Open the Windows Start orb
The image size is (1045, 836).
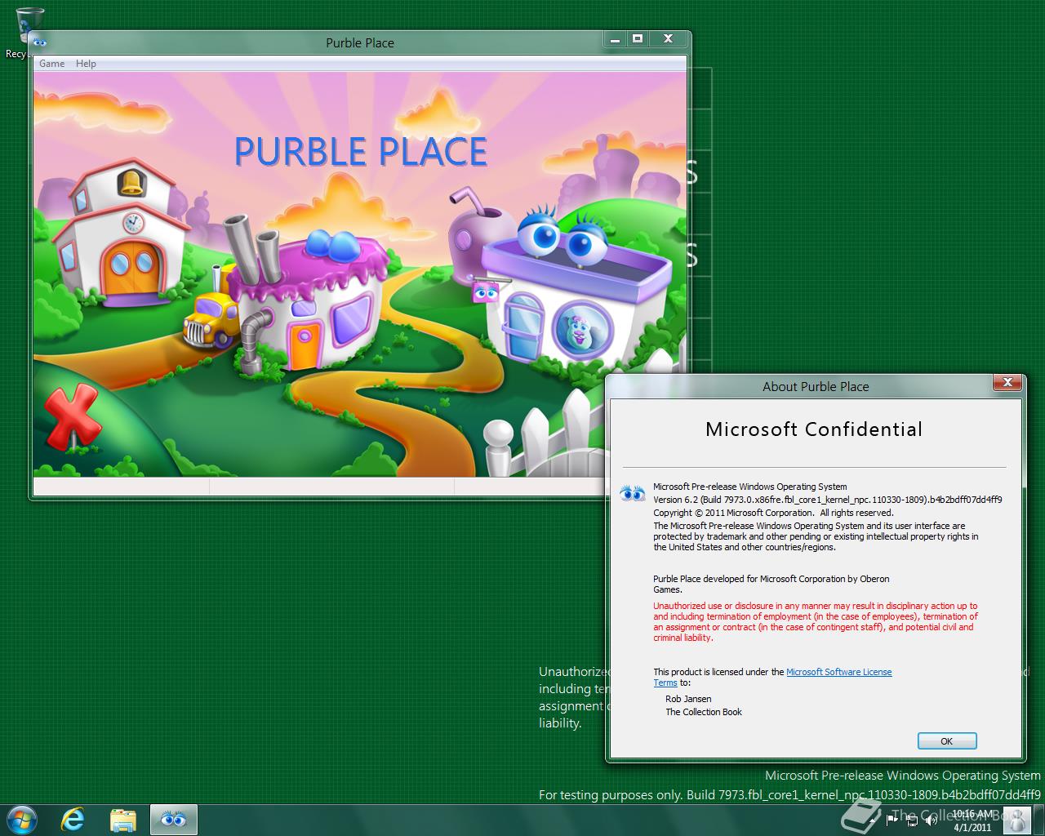tap(22, 820)
